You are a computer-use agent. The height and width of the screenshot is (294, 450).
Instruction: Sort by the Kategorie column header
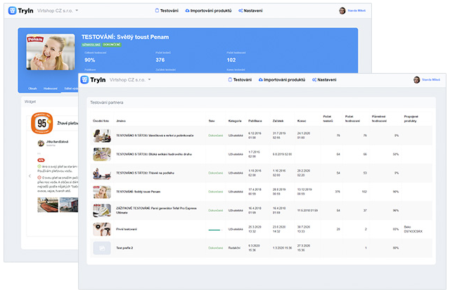(235, 121)
